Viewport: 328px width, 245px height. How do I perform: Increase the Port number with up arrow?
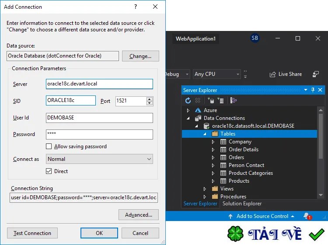[150, 99]
